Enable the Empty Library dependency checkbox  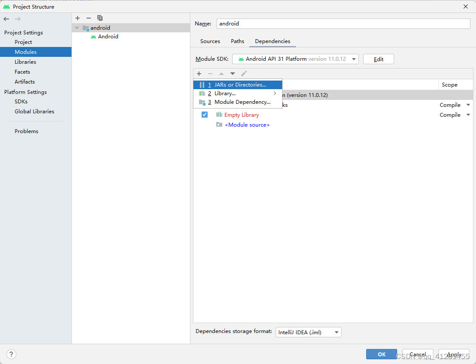pos(204,115)
